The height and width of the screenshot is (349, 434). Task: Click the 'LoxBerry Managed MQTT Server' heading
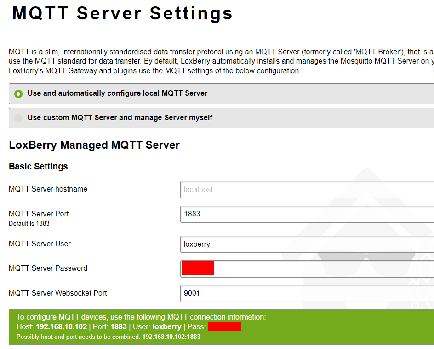click(94, 145)
